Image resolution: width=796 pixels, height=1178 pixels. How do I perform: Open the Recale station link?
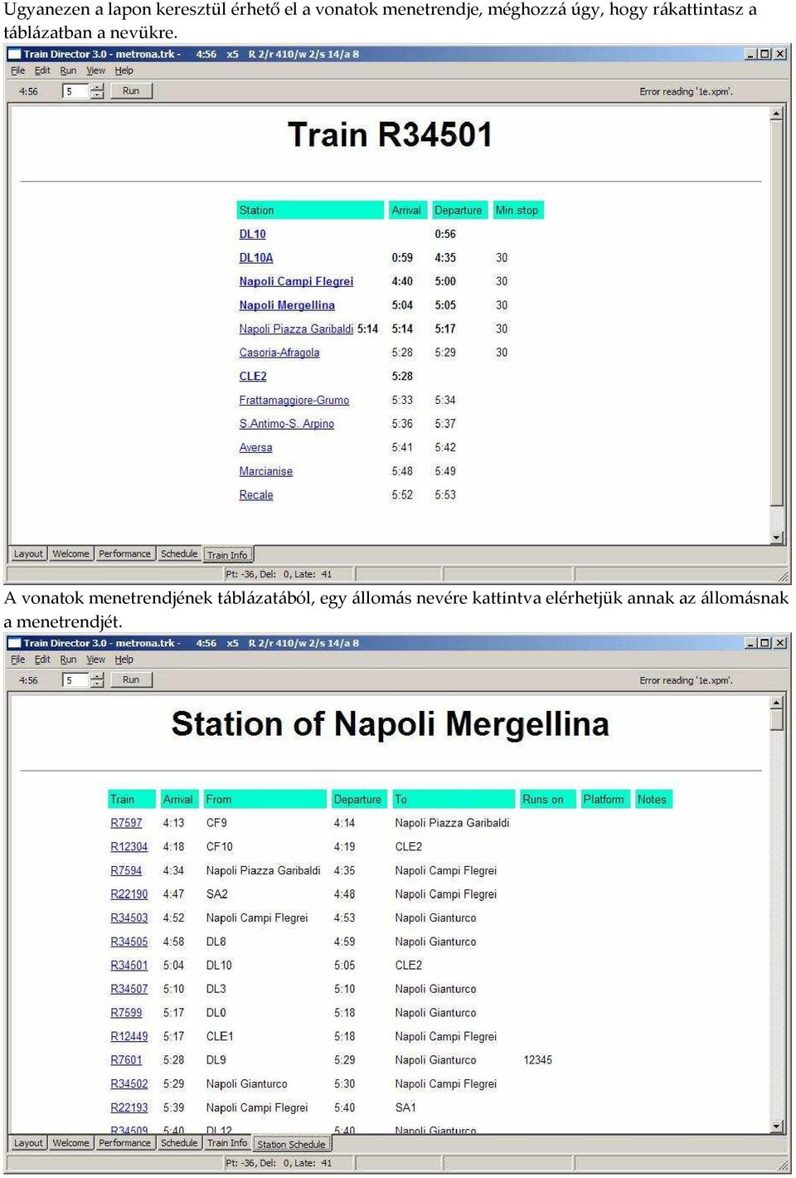coord(255,495)
